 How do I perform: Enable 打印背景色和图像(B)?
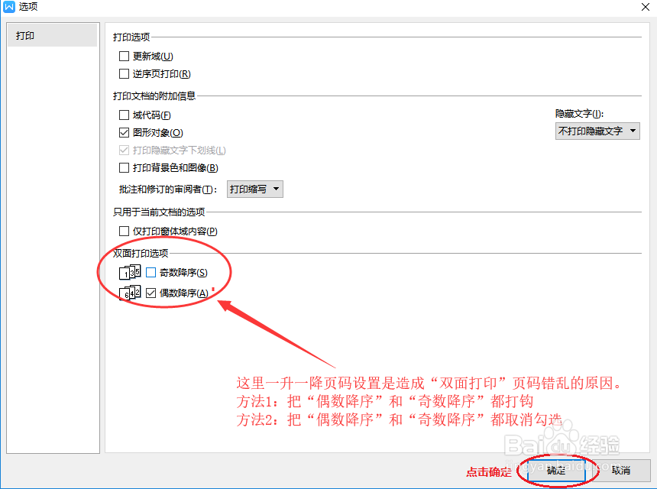tap(124, 168)
